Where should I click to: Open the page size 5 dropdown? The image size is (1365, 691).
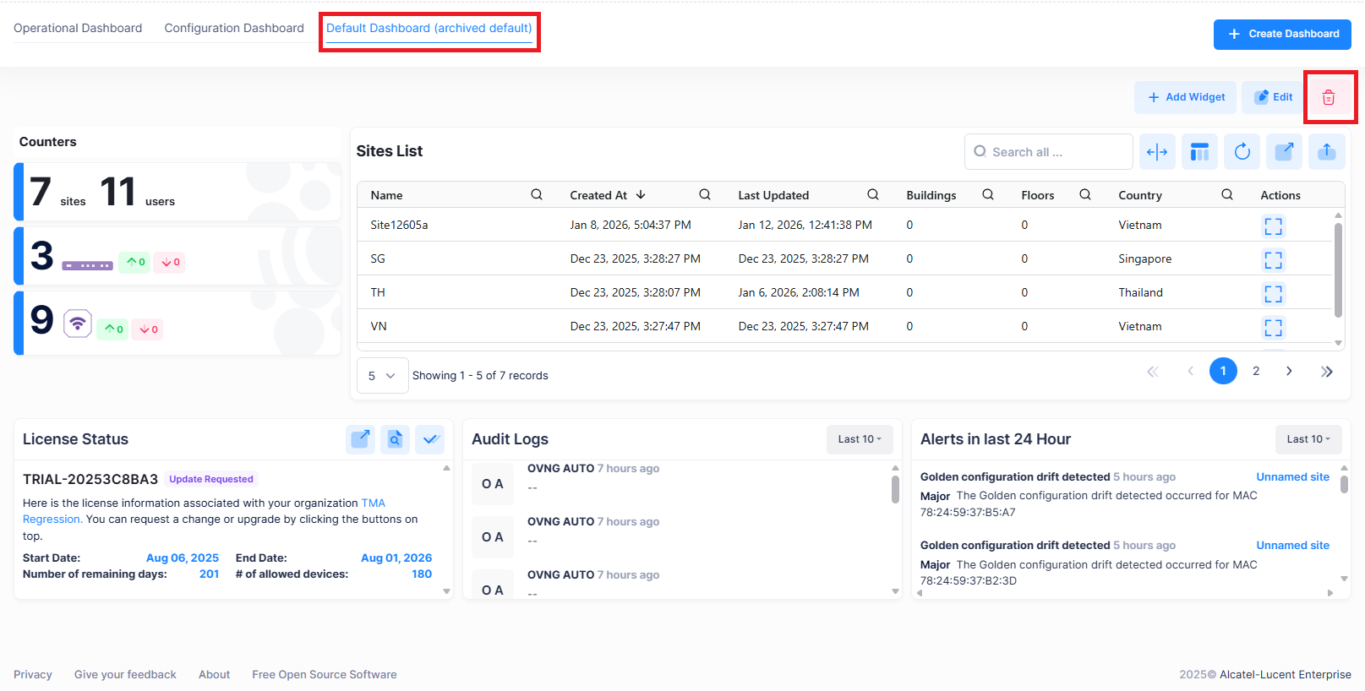point(382,376)
